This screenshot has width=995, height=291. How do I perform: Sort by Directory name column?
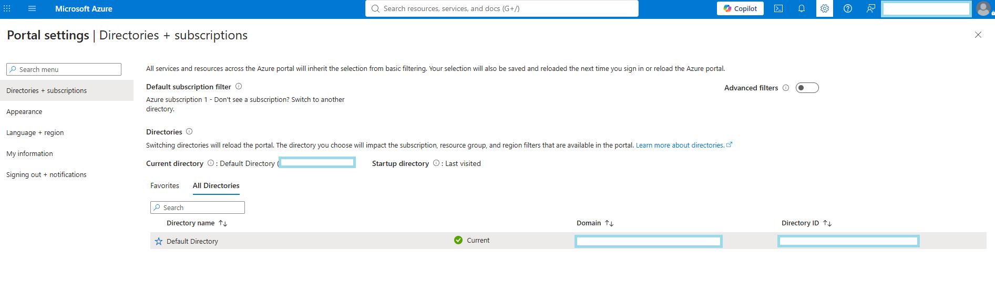197,223
